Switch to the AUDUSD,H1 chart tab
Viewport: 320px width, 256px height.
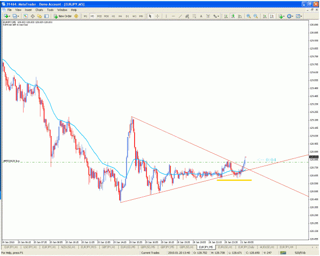[x=267, y=247]
